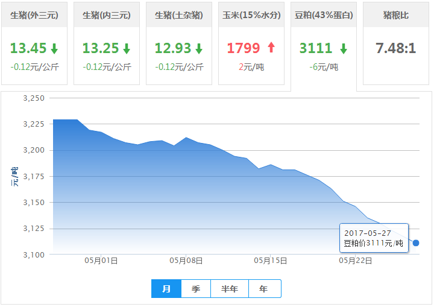Click the 3,250 y-axis label
Image resolution: width=434 pixels, height=307 pixels.
coord(34,98)
